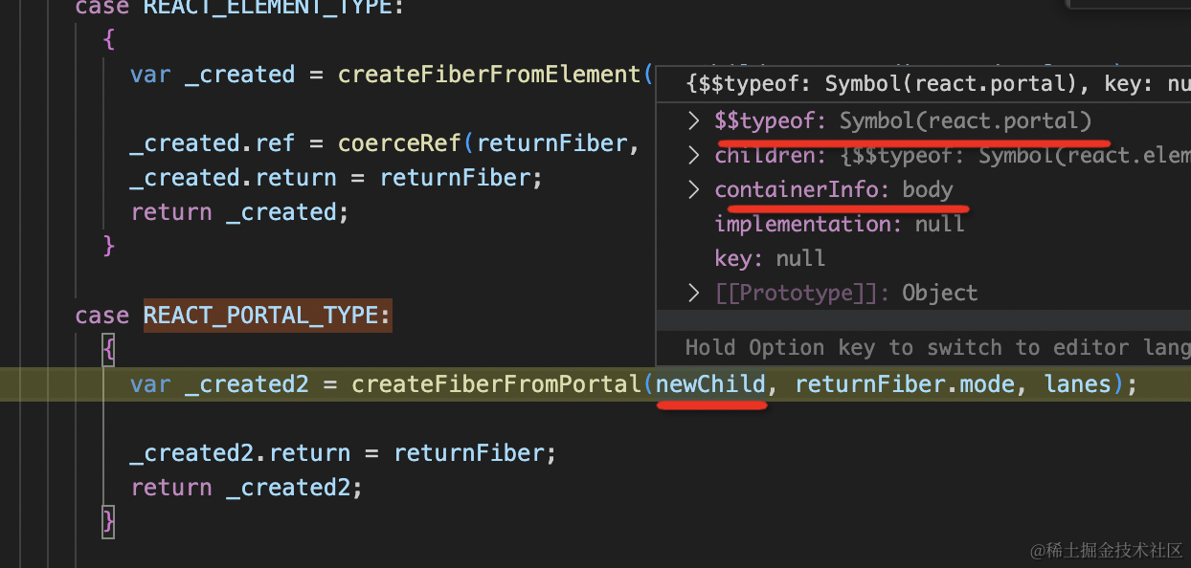Image resolution: width=1191 pixels, height=568 pixels.
Task: Click the body value of containerInfo
Action: [927, 189]
